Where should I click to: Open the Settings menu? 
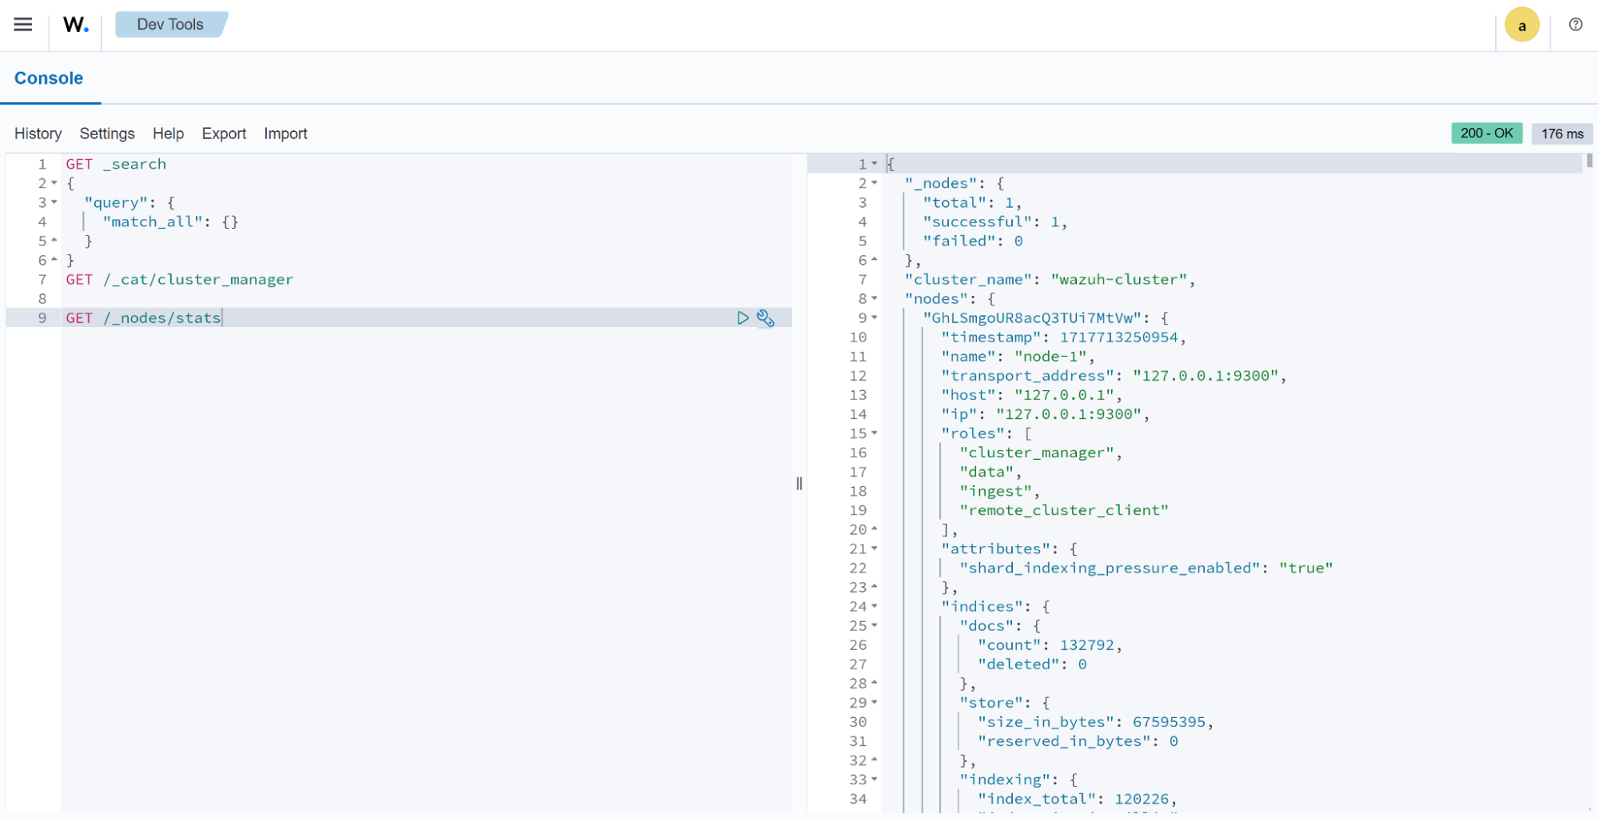(x=106, y=134)
